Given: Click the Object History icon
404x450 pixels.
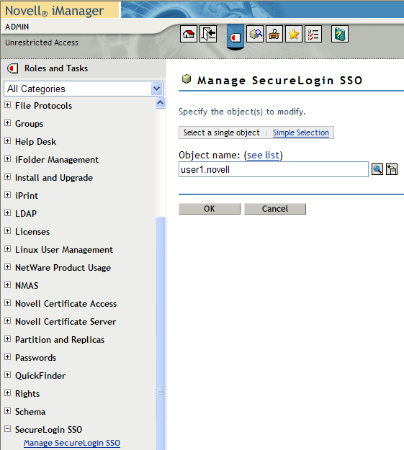Looking at the screenshot, I should [x=392, y=169].
